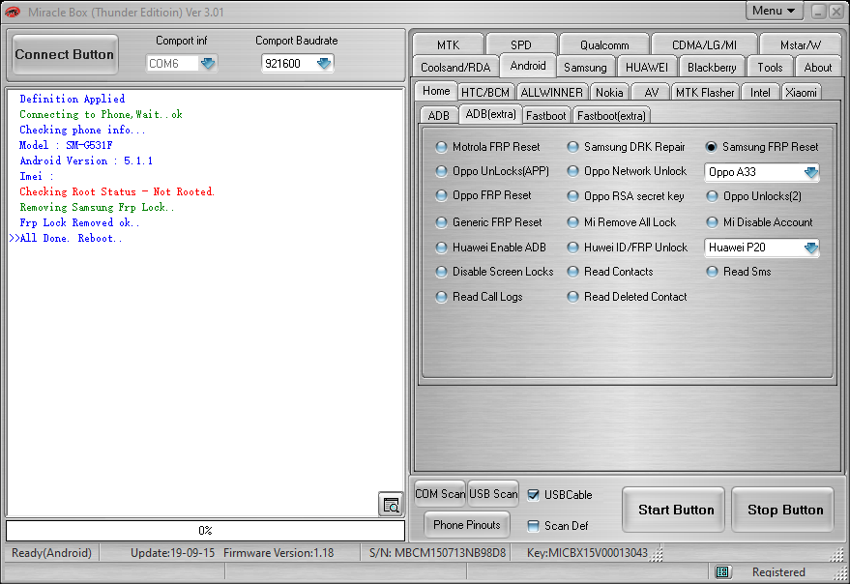Open the Fastboot(extra) sub-tab
This screenshot has height=584, width=850.
611,115
